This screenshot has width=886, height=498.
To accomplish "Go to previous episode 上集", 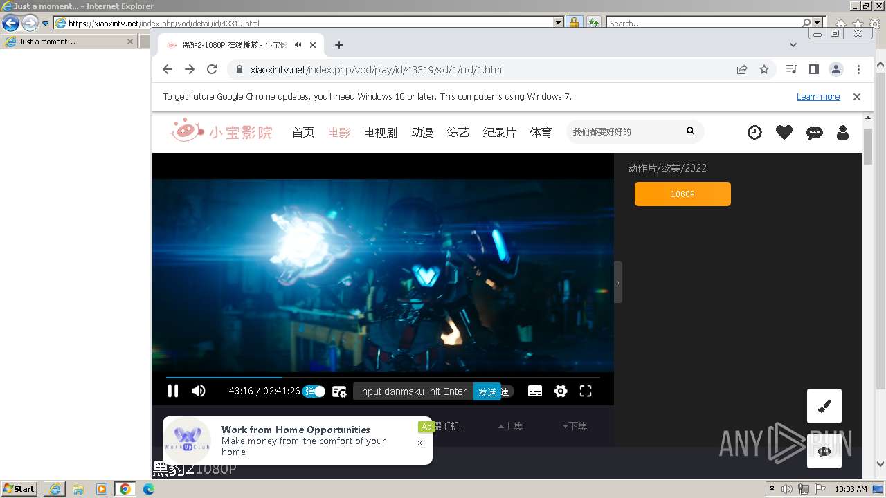I will point(511,426).
